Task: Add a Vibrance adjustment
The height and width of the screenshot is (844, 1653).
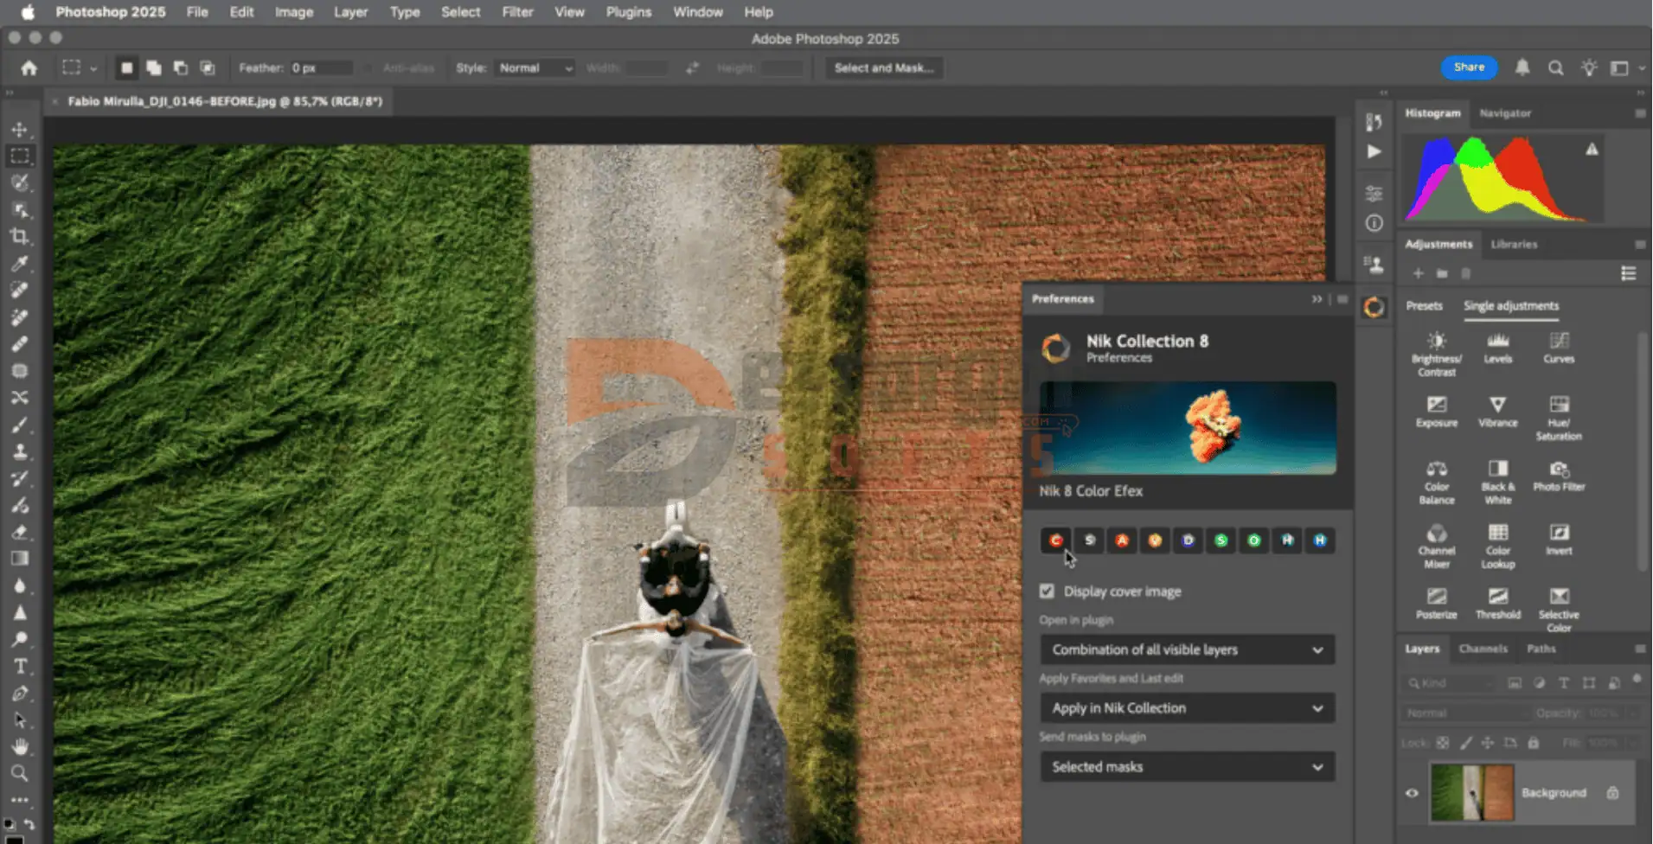Action: tap(1497, 411)
